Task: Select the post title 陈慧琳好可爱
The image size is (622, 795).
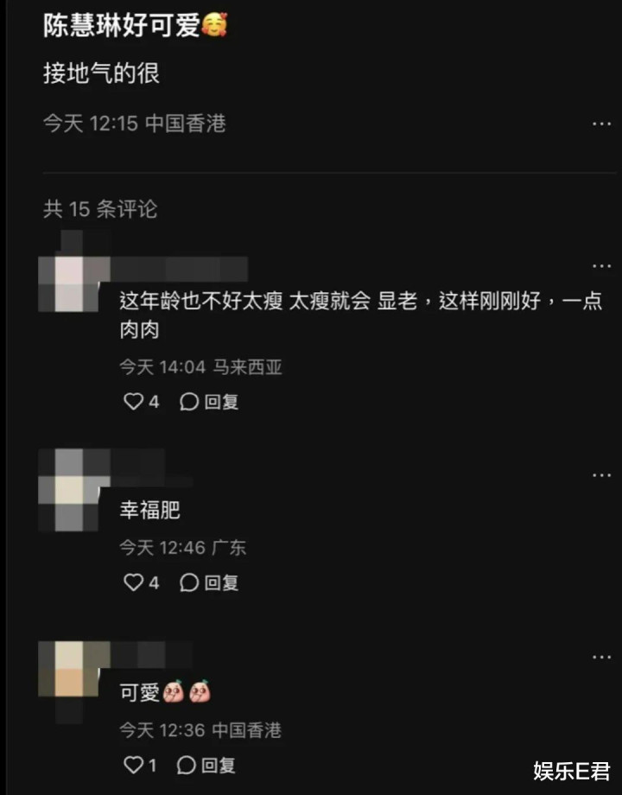Action: [122, 25]
